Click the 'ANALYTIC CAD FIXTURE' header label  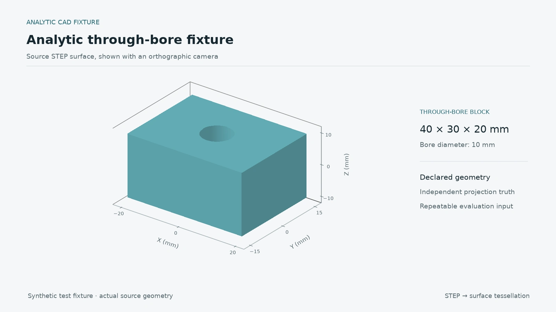[63, 22]
